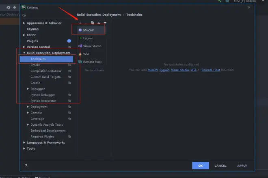This screenshot has width=268, height=178.
Task: Move toolchain down with arrow icon
Action: click(x=105, y=23)
